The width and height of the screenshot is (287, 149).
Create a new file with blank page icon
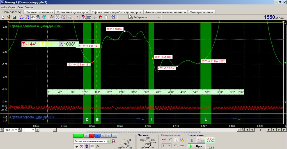[3, 17]
